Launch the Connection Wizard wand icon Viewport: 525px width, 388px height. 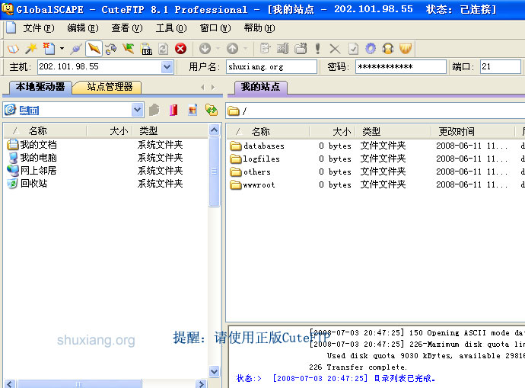point(31,49)
